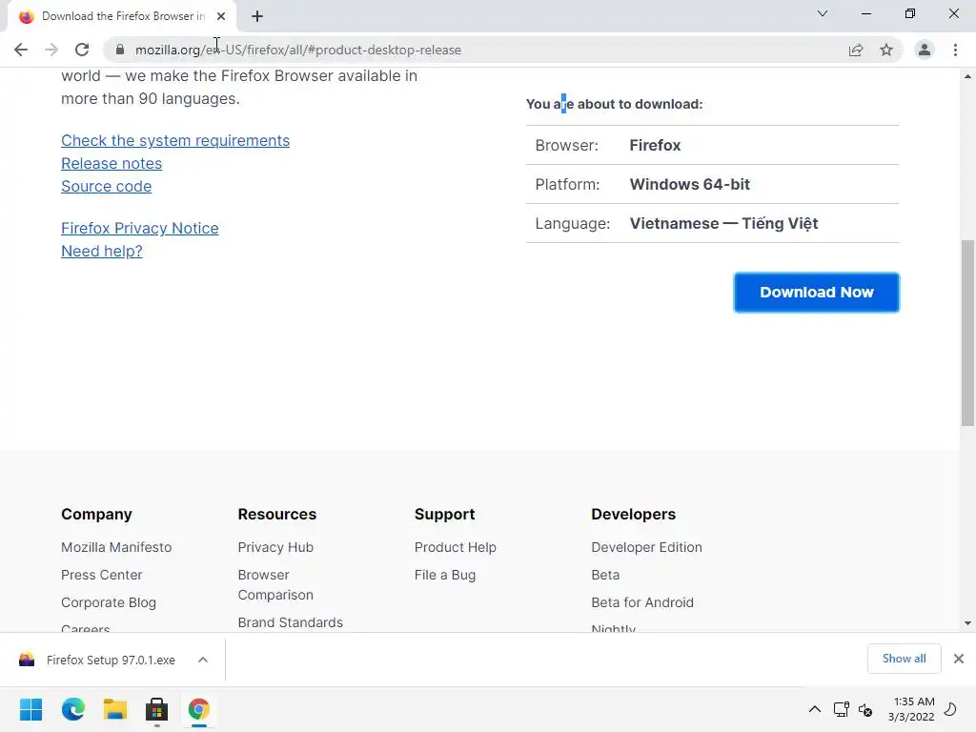Click the 'Vietnamese — Tiếng Việt' language value

pos(724,223)
